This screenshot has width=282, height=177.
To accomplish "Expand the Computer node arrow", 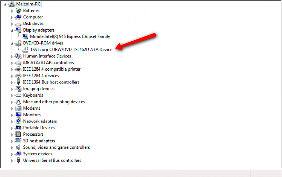I will point(12,17).
